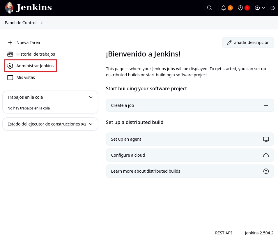The width and height of the screenshot is (278, 237).
Task: Click the cloud icon on Configure a cloud
Action: [266, 155]
